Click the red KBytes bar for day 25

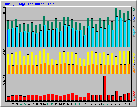click(x=105, y=88)
